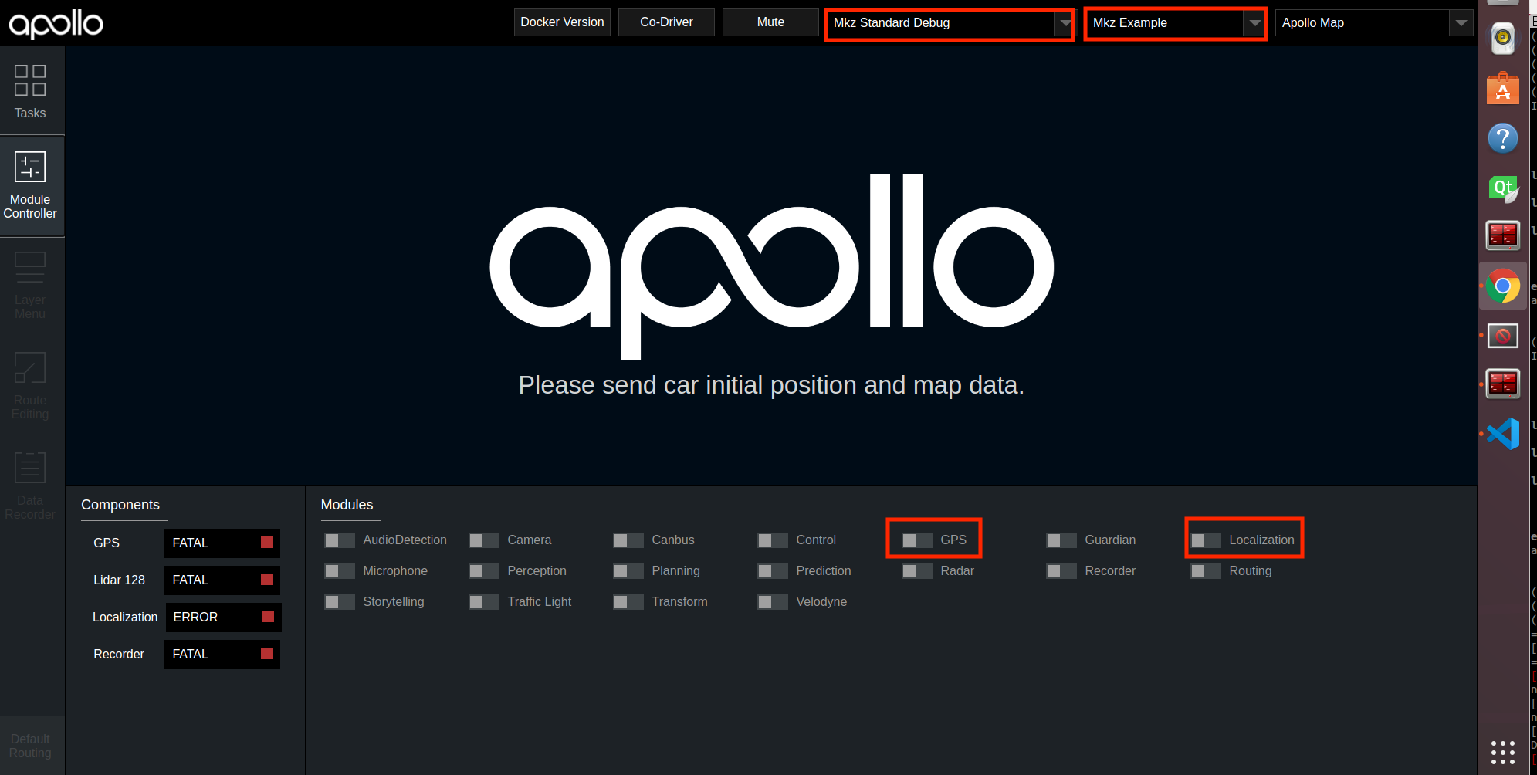Screen dimensions: 1537x775
Task: Open Visual Studio Code from the dock
Action: (1502, 433)
